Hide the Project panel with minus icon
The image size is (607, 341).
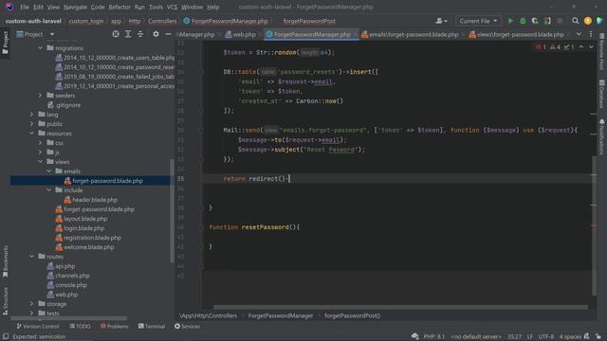[x=168, y=34]
